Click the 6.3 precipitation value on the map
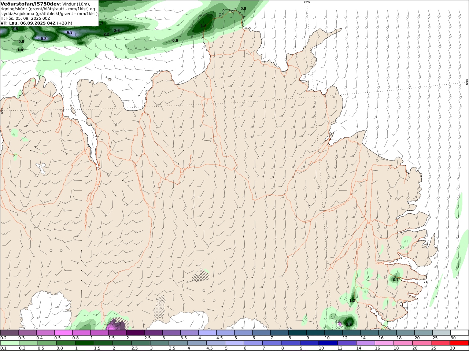The height and width of the screenshot is (351, 469). coord(70,33)
